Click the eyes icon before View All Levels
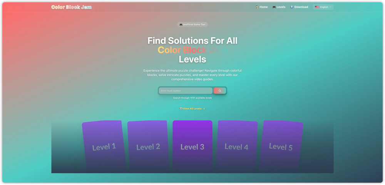This screenshot has width=385, height=185. 181,109
